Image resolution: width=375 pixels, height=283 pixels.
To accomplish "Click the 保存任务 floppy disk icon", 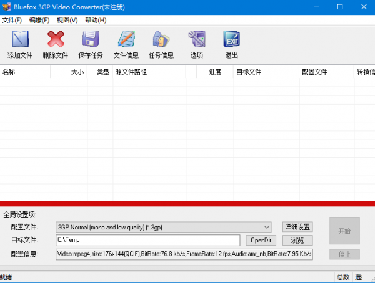I will (x=91, y=39).
